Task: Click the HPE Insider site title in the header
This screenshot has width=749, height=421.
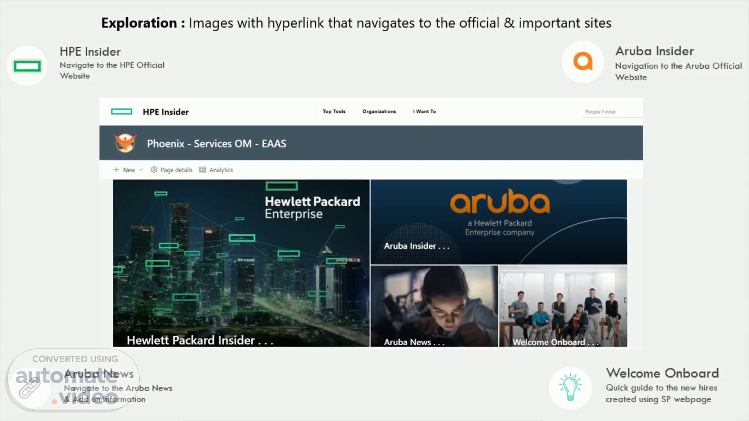Action: 166,112
